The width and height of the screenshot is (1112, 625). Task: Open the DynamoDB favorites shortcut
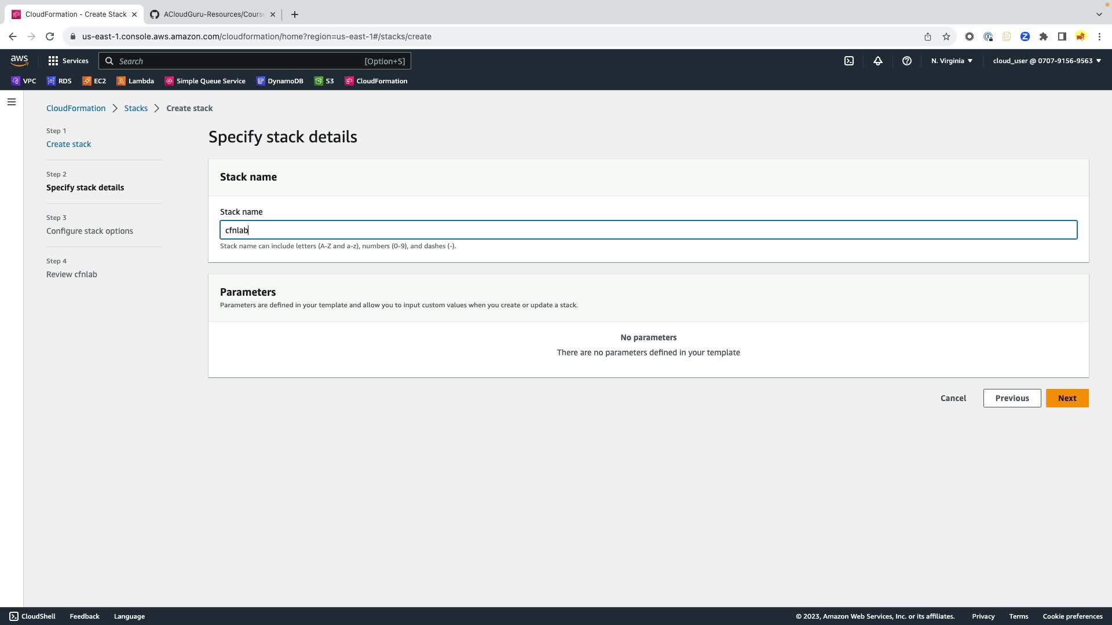click(x=280, y=81)
